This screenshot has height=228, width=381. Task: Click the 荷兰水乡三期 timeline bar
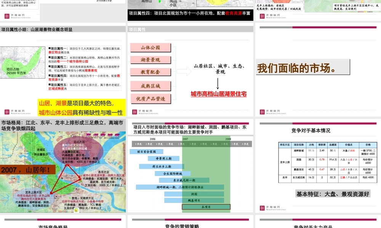(162, 166)
